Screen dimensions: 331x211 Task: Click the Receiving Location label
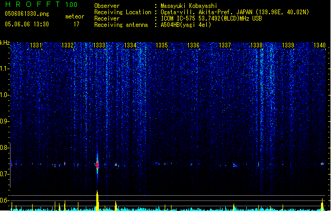[123, 12]
